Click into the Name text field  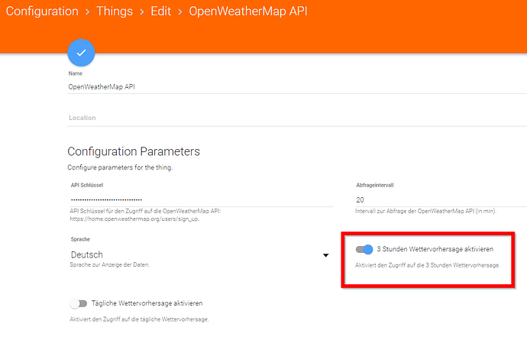(290, 86)
